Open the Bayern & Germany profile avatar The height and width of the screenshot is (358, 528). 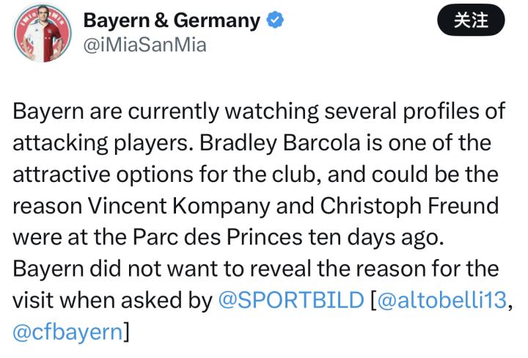point(41,34)
